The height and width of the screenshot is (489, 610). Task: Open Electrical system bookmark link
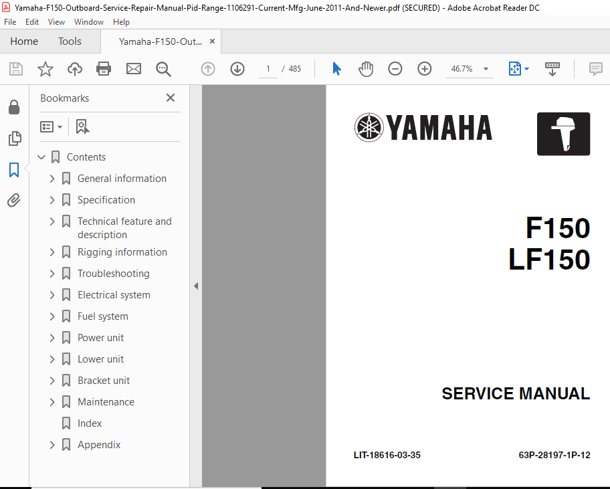114,295
